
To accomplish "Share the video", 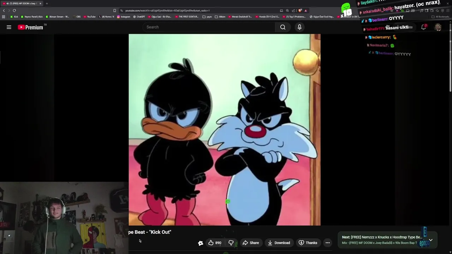I will pyautogui.click(x=251, y=243).
